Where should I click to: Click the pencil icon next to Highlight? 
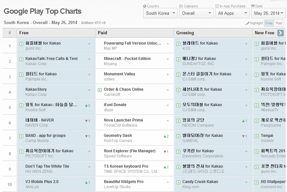tap(247, 23)
